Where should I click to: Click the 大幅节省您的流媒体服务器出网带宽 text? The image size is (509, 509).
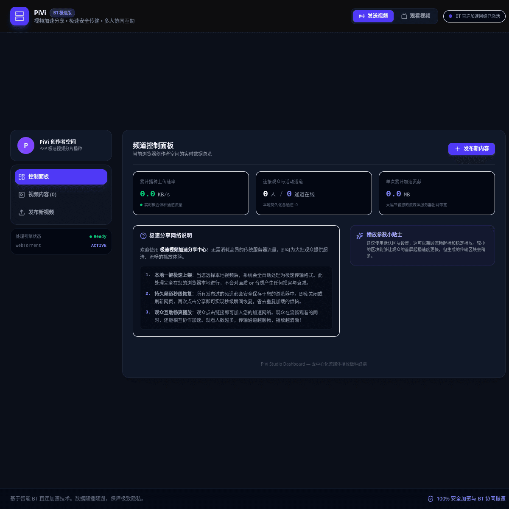point(417,205)
